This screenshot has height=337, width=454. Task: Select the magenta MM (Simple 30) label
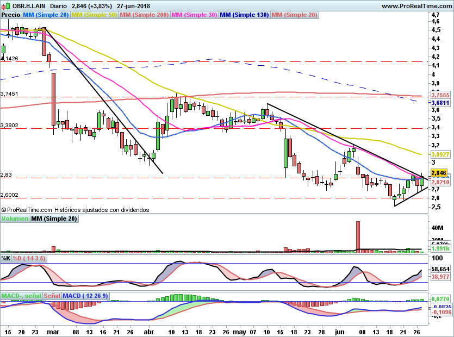coord(194,15)
